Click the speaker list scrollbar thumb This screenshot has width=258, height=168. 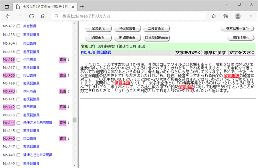[74, 120]
